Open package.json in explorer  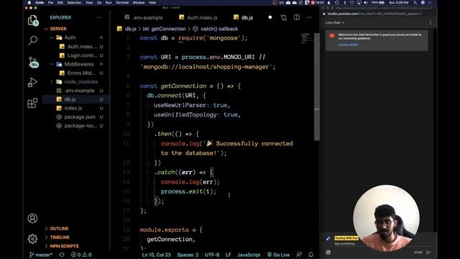(79, 117)
